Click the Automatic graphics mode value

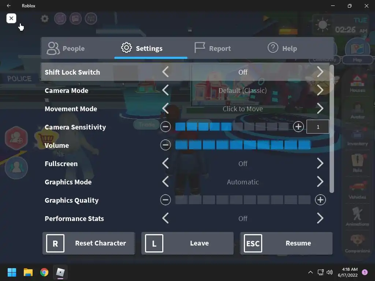click(x=243, y=182)
